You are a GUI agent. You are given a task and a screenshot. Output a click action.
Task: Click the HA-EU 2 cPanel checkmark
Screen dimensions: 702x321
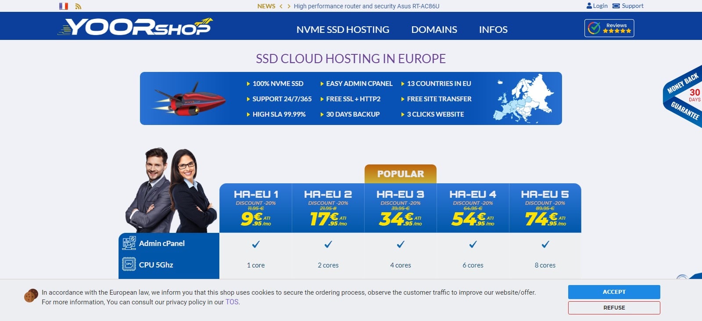pos(328,244)
